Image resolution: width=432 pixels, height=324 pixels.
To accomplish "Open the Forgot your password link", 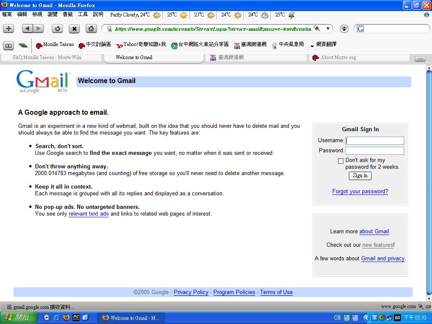I will coord(360,192).
